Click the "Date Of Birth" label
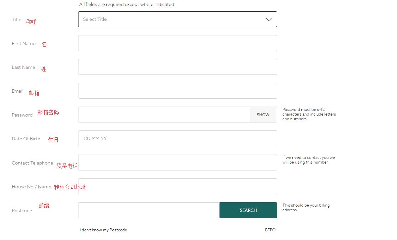The width and height of the screenshot is (397, 240). click(x=26, y=139)
